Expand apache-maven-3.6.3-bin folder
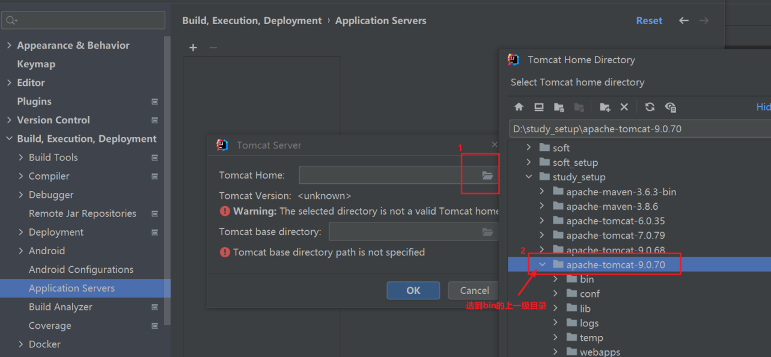 [542, 191]
